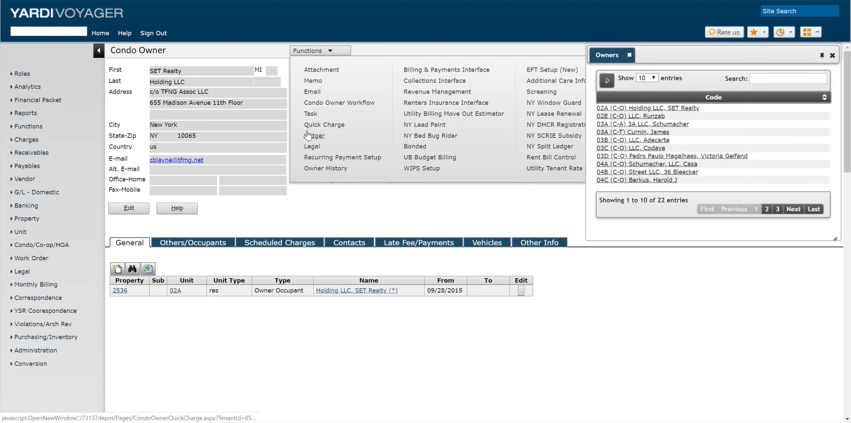The height and width of the screenshot is (423, 851).
Task: Refresh the Owners list
Action: pos(607,80)
